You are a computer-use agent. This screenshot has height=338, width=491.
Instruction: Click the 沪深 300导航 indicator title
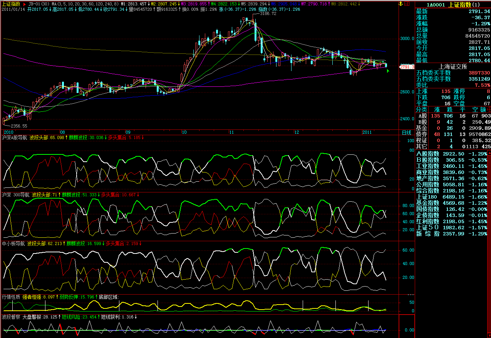click(x=15, y=195)
